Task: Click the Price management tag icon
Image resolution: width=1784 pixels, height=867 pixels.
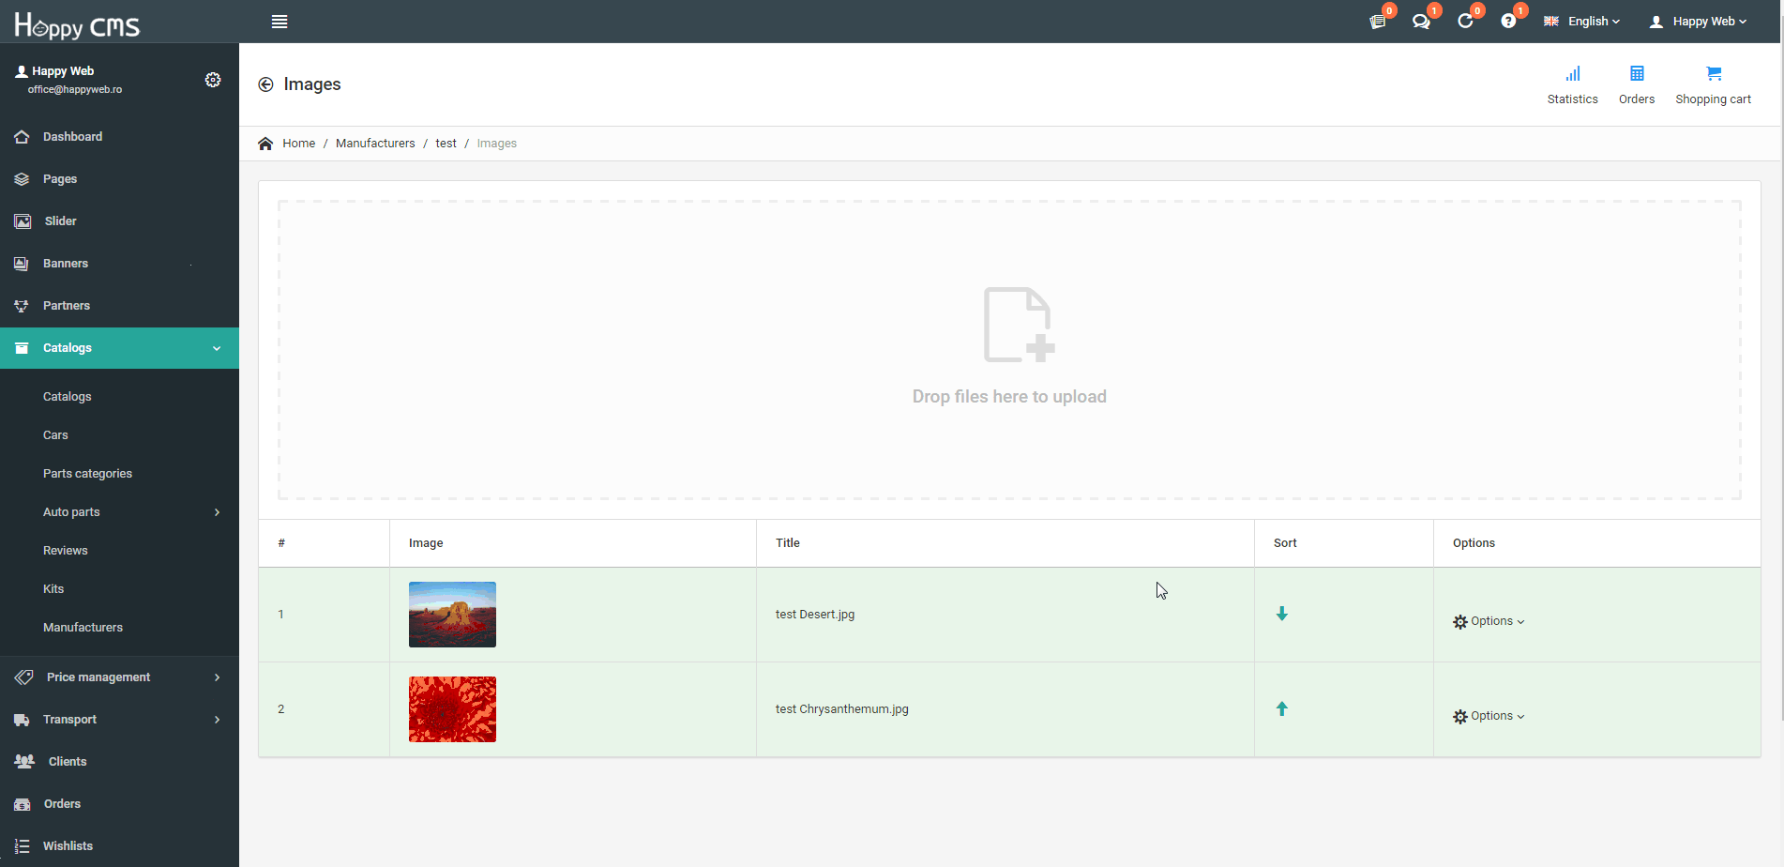Action: (23, 677)
